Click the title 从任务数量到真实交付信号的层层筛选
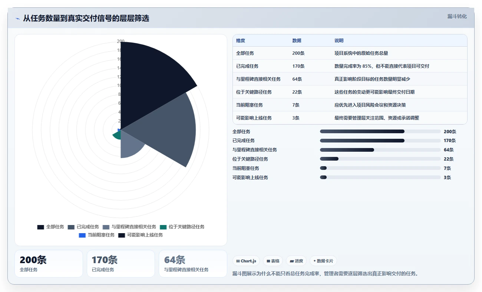 tap(86, 19)
